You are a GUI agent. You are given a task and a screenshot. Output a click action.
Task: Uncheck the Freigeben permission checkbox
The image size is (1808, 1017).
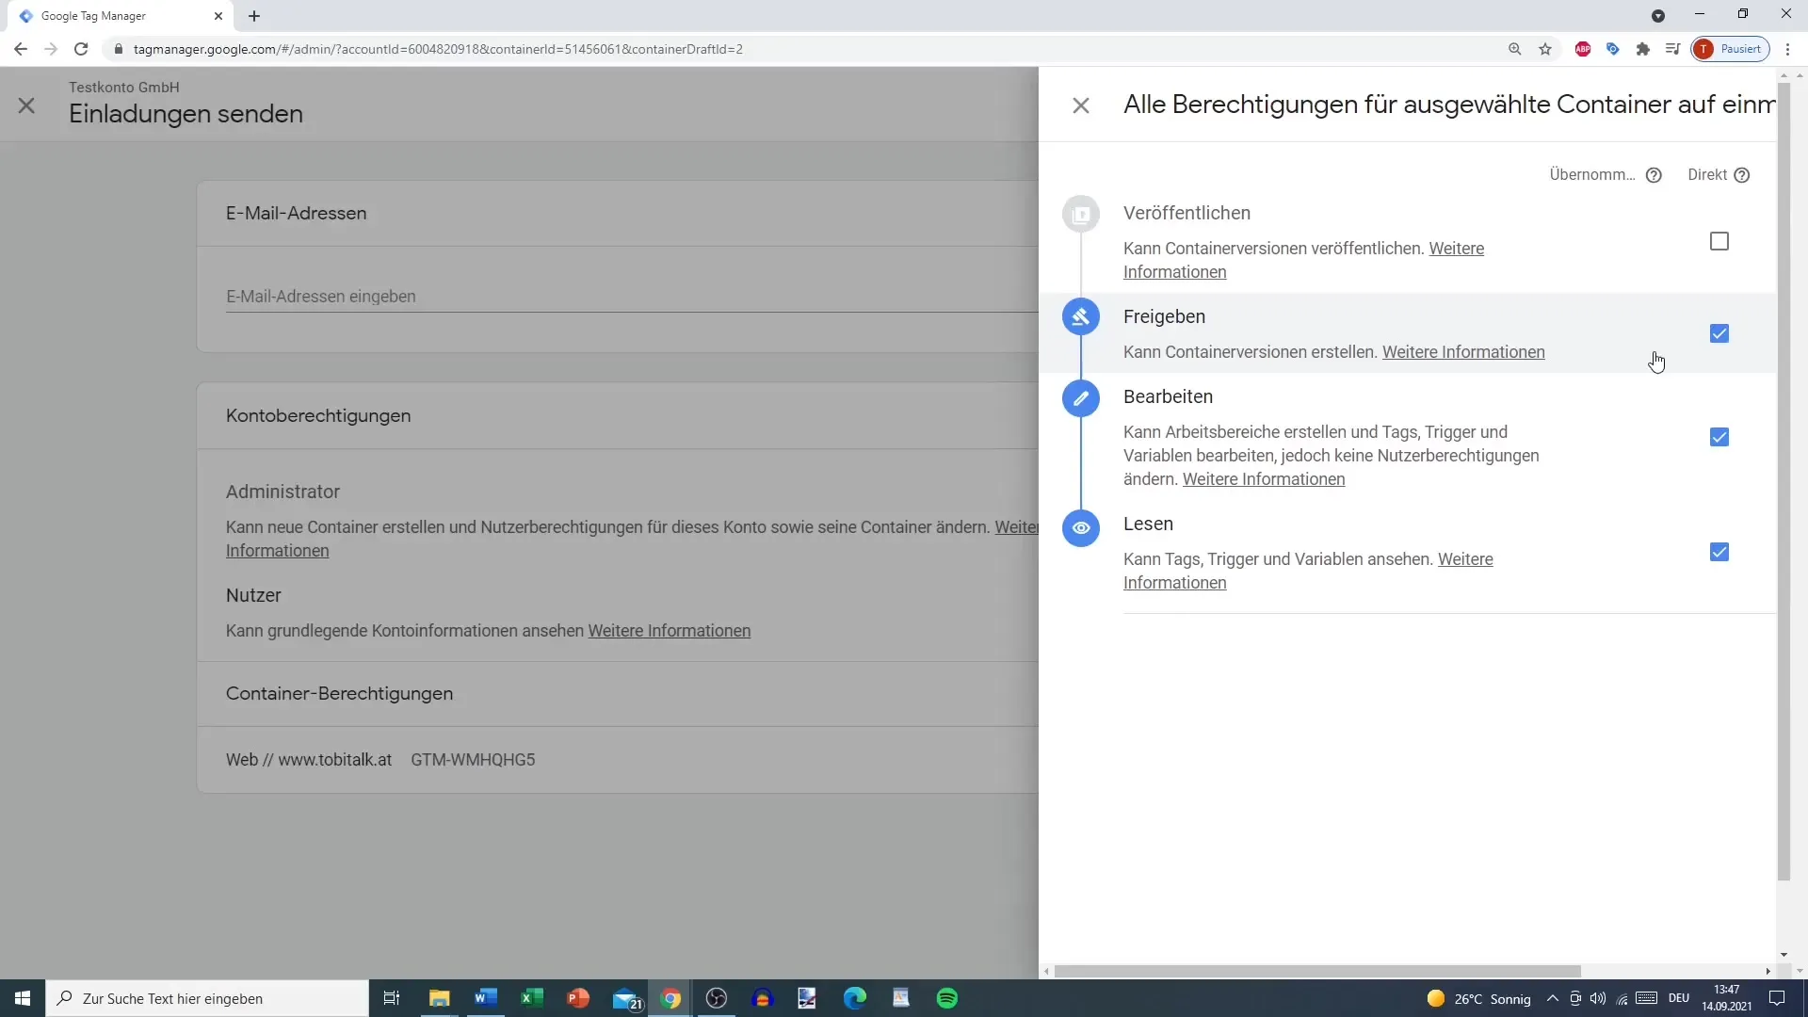tap(1719, 333)
